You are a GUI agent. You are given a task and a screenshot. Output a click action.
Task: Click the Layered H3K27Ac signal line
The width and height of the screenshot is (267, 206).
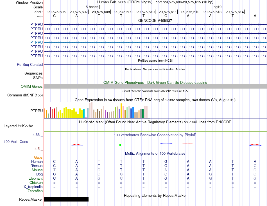click(155, 132)
